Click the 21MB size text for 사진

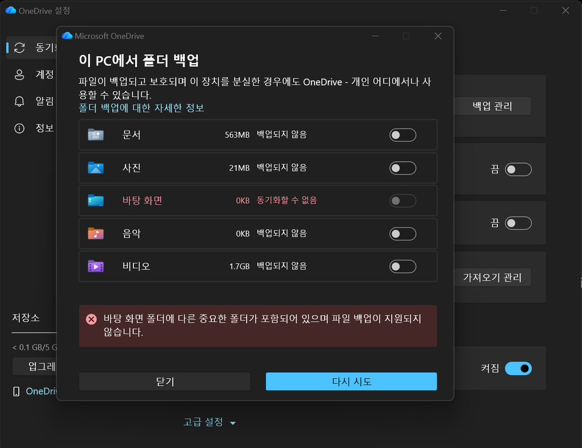(239, 168)
